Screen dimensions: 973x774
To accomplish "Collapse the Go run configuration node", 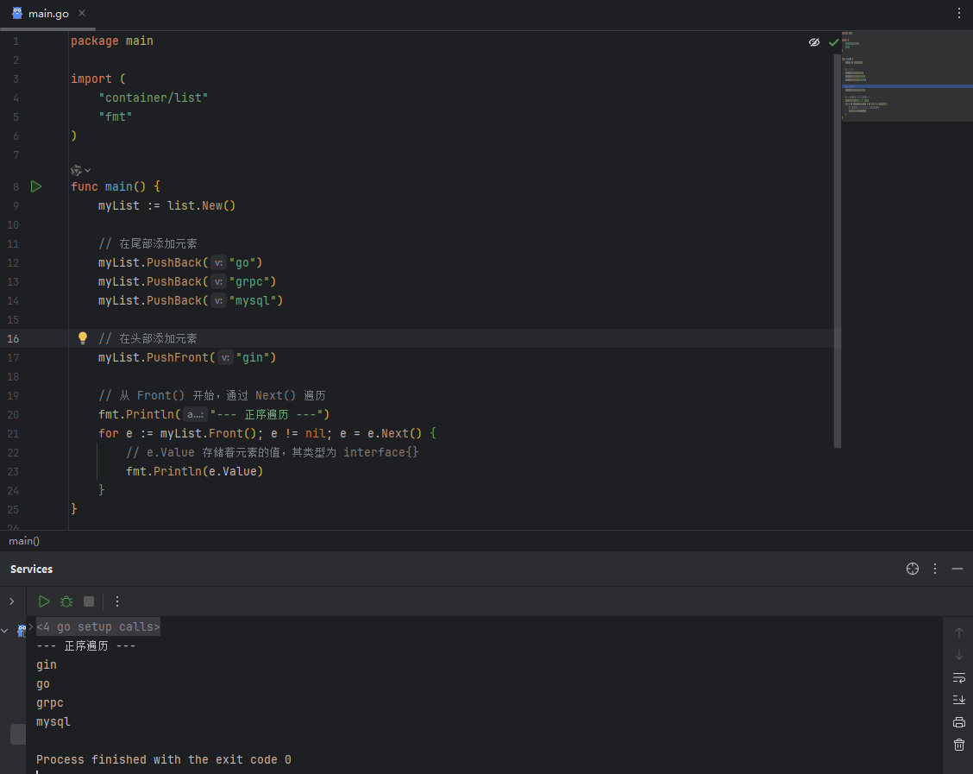I will tap(5, 631).
